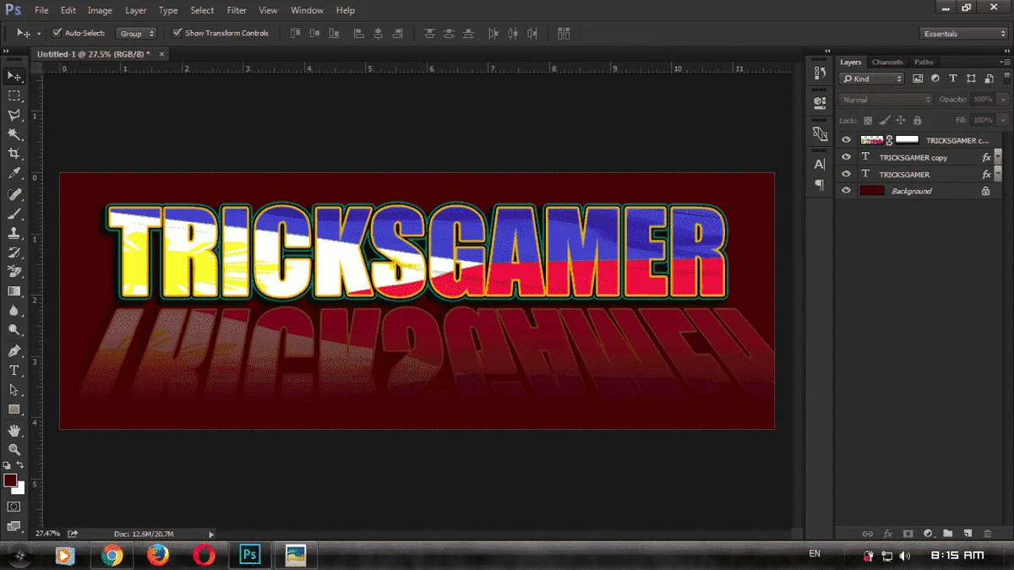
Task: Filter layers by pixel layers icon
Action: (918, 79)
